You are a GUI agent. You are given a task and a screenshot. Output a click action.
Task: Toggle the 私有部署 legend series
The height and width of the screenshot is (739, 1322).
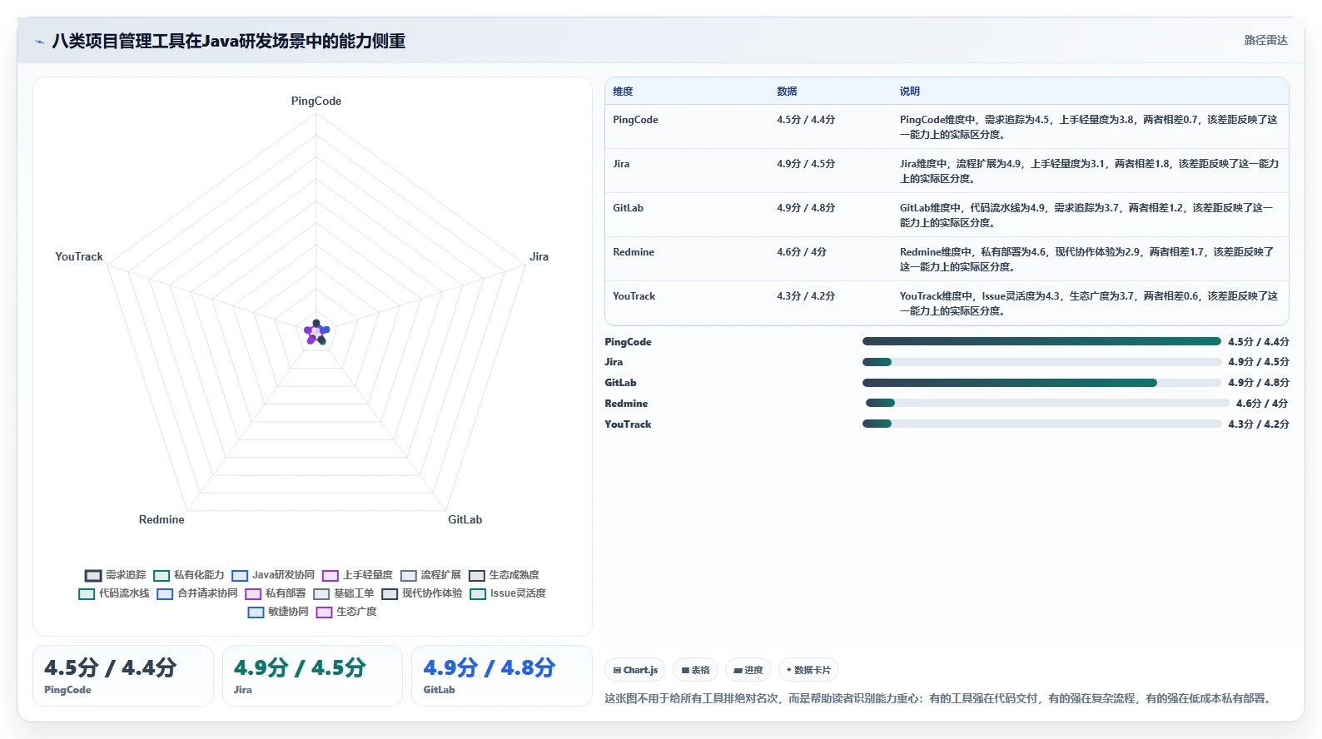[276, 593]
